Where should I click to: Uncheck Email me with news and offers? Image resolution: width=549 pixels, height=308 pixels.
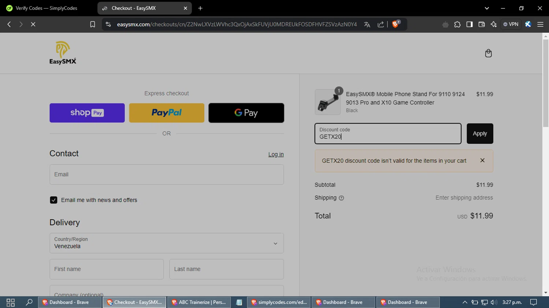click(x=53, y=200)
